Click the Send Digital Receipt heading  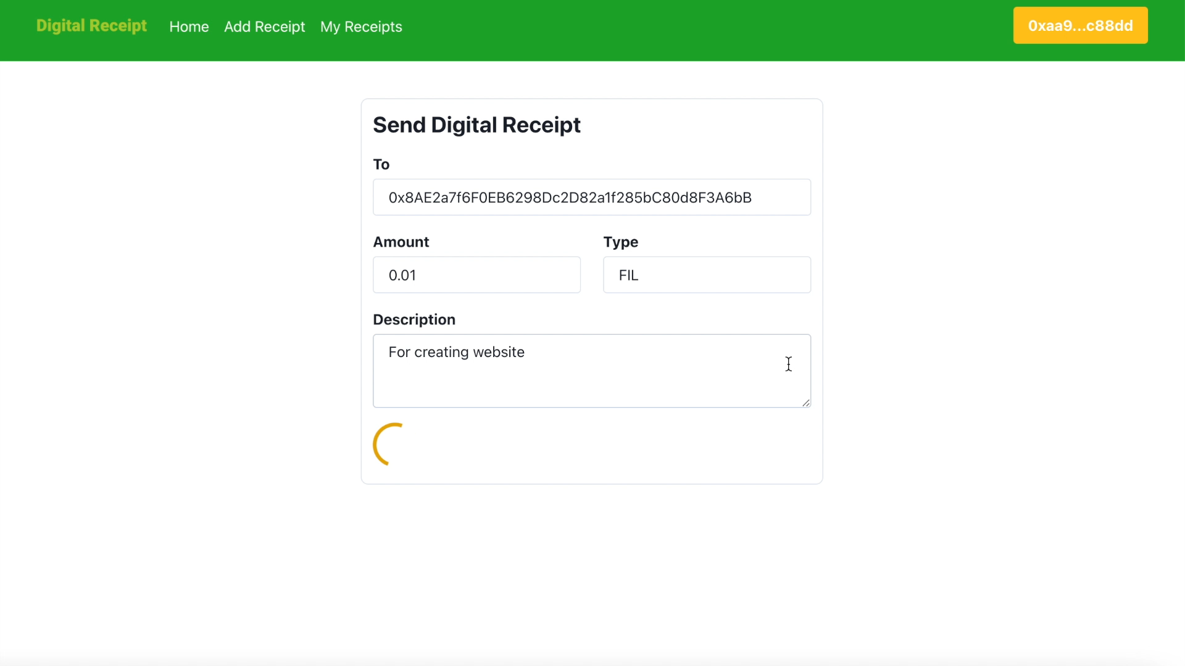point(476,125)
